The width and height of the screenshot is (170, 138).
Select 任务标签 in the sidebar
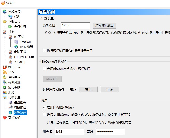point(20,27)
